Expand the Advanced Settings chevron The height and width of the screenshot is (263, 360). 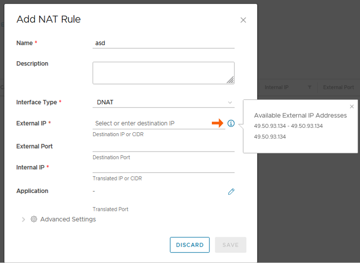(x=23, y=220)
